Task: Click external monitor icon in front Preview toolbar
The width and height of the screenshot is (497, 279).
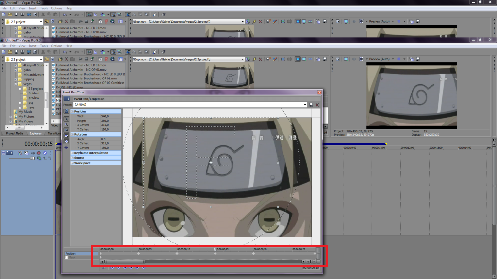Action: [x=346, y=59]
